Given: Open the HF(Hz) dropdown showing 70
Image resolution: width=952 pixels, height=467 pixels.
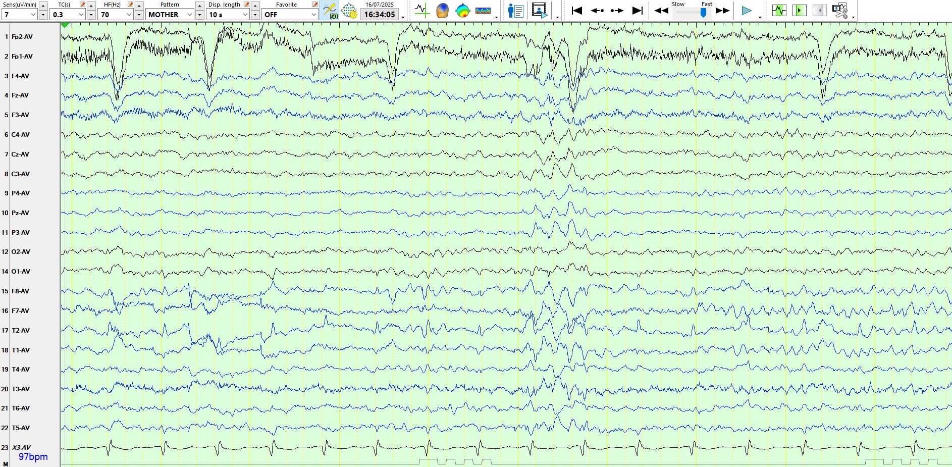Looking at the screenshot, I should (116, 15).
